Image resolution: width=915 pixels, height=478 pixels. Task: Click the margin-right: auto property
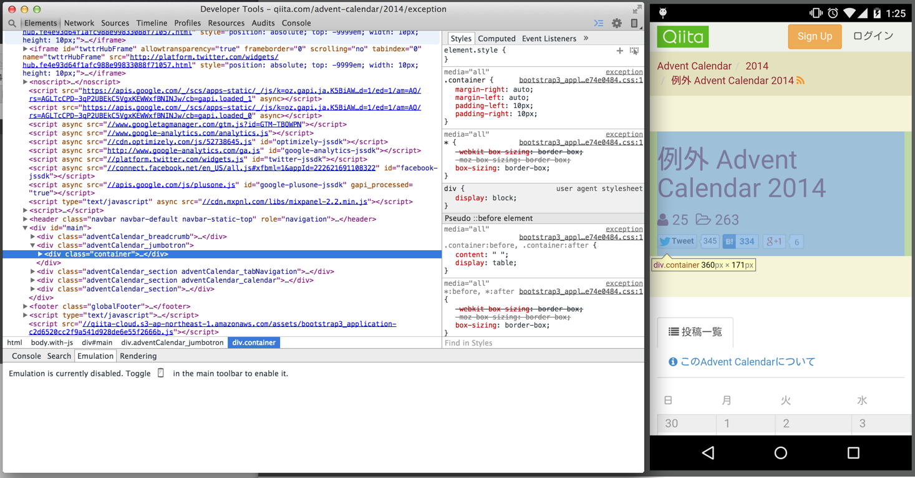pyautogui.click(x=494, y=89)
